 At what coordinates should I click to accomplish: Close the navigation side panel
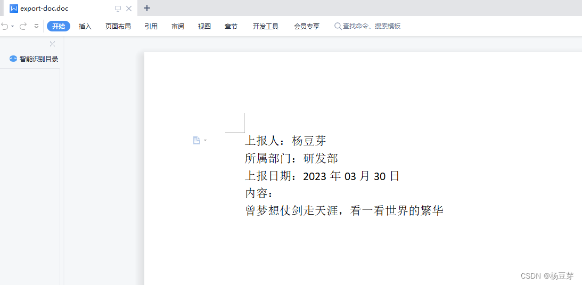point(52,44)
